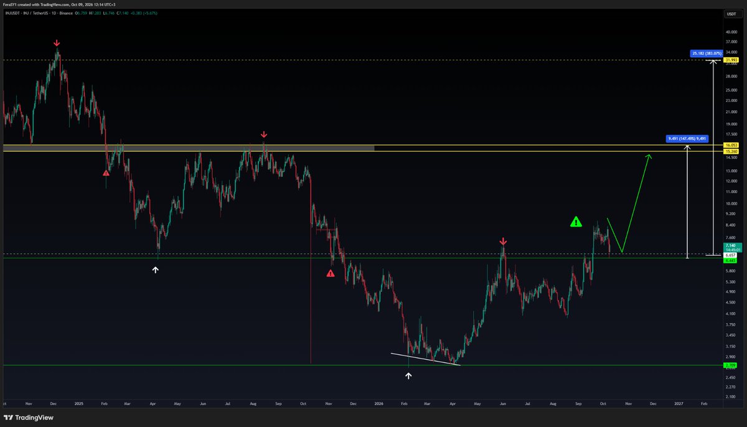747x427 pixels.
Task: Click the TradingView logo
Action: click(x=28, y=418)
